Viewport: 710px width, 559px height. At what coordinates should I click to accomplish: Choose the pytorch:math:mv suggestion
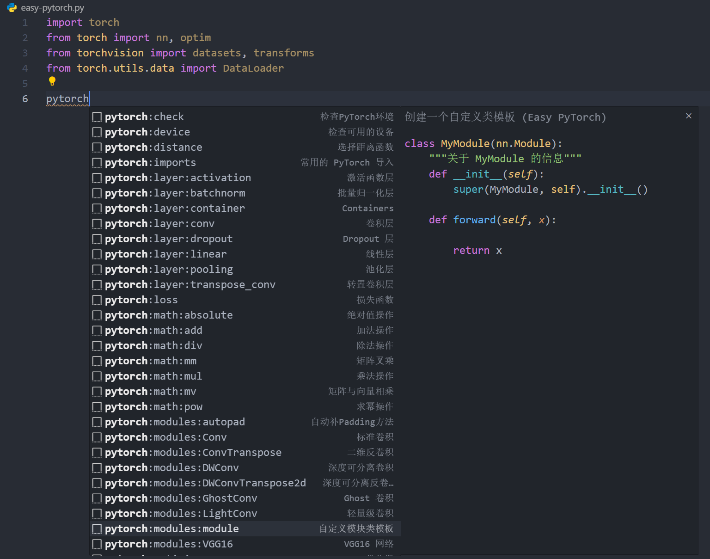click(x=245, y=392)
